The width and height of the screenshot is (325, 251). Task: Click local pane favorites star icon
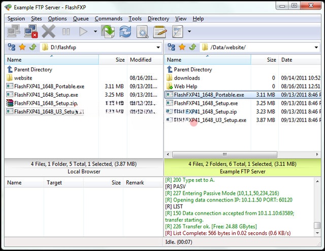point(22,47)
